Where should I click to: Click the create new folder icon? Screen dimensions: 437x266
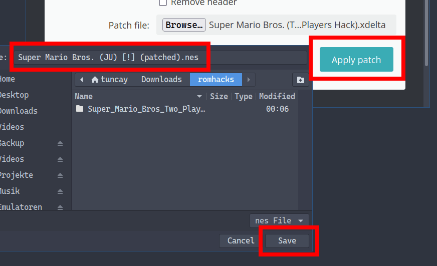(x=300, y=80)
